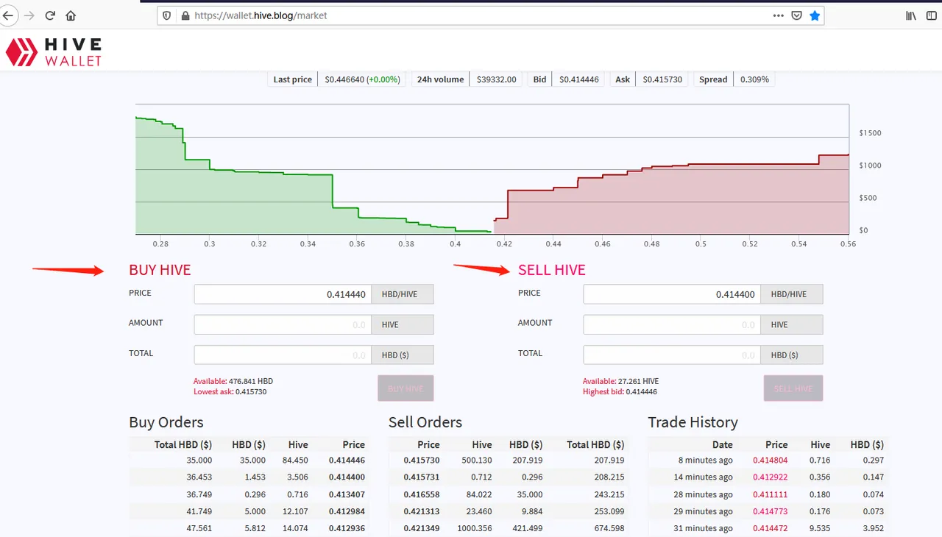This screenshot has height=537, width=942.
Task: Click buy order price 0.414446
Action: tap(347, 460)
